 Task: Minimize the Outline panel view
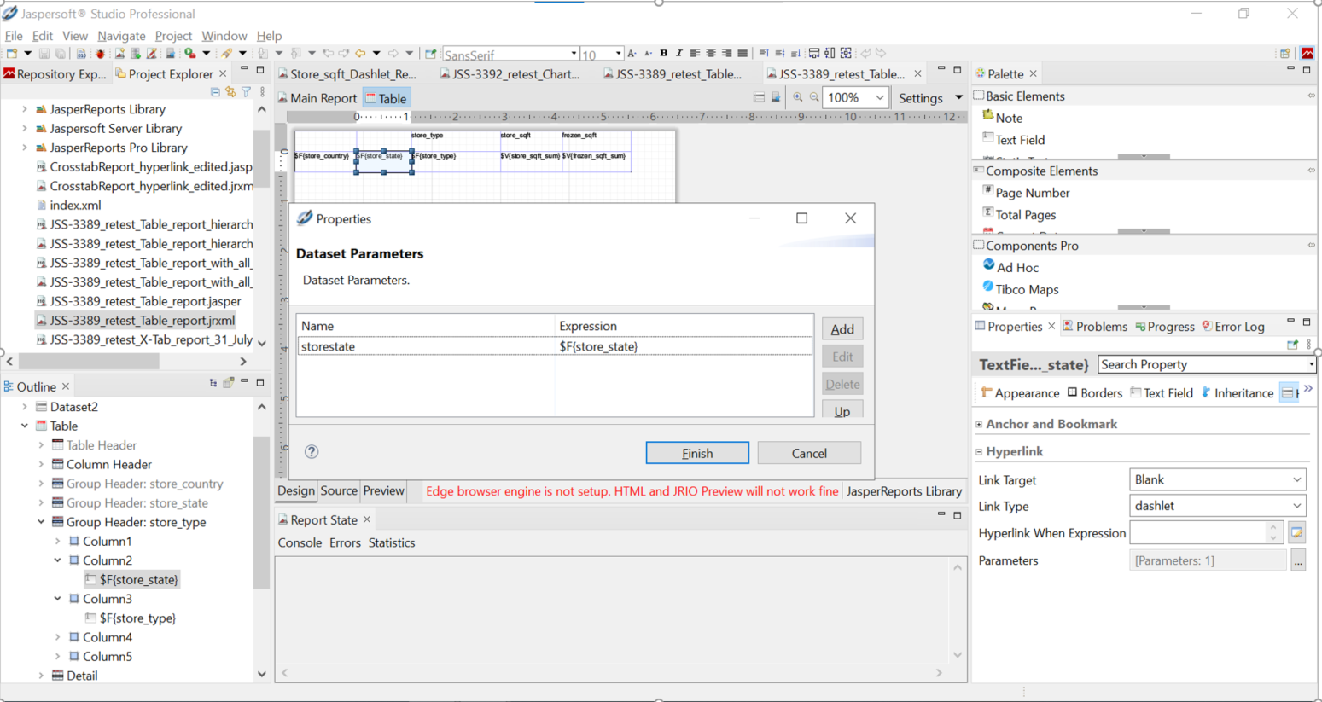pyautogui.click(x=244, y=383)
